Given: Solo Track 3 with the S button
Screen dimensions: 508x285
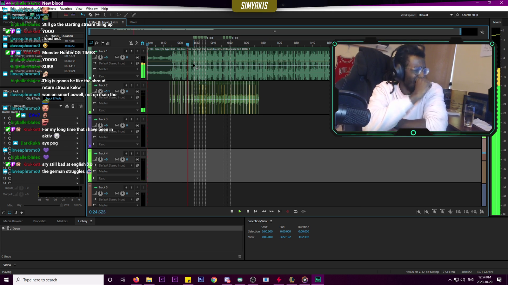Looking at the screenshot, I should coord(131,119).
